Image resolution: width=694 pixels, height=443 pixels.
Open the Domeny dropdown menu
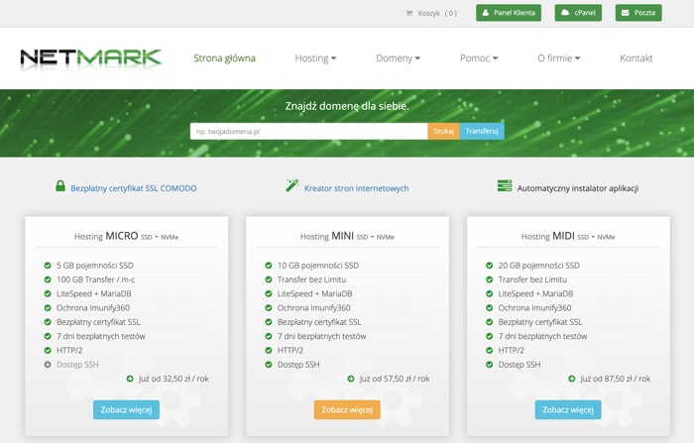pos(398,58)
